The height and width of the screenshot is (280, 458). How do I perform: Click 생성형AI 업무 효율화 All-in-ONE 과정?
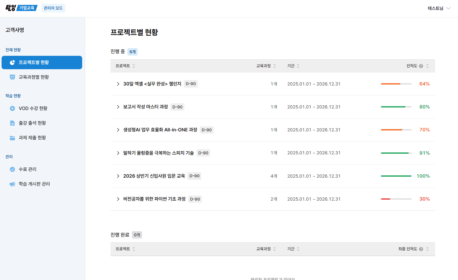[160, 130]
